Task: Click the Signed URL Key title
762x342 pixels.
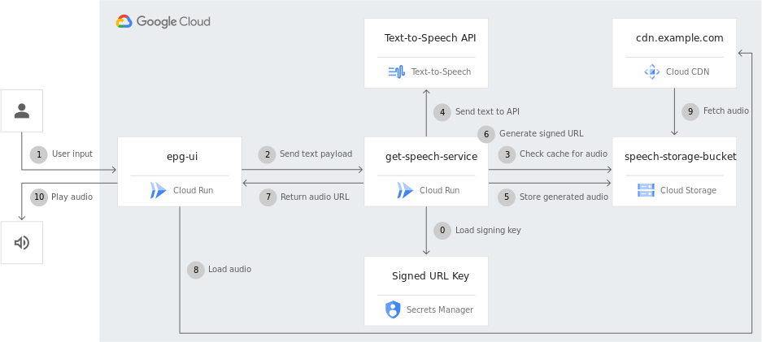Action: pyautogui.click(x=430, y=275)
